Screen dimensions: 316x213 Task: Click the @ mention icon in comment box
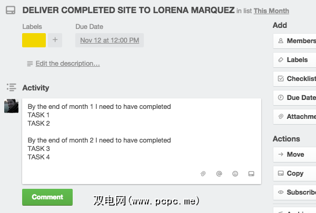click(x=219, y=174)
